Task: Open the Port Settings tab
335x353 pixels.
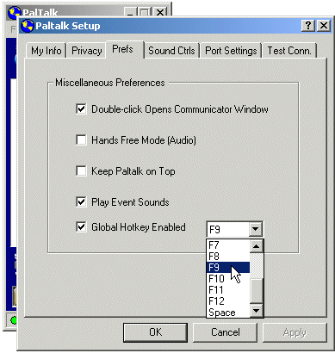Action: (231, 51)
